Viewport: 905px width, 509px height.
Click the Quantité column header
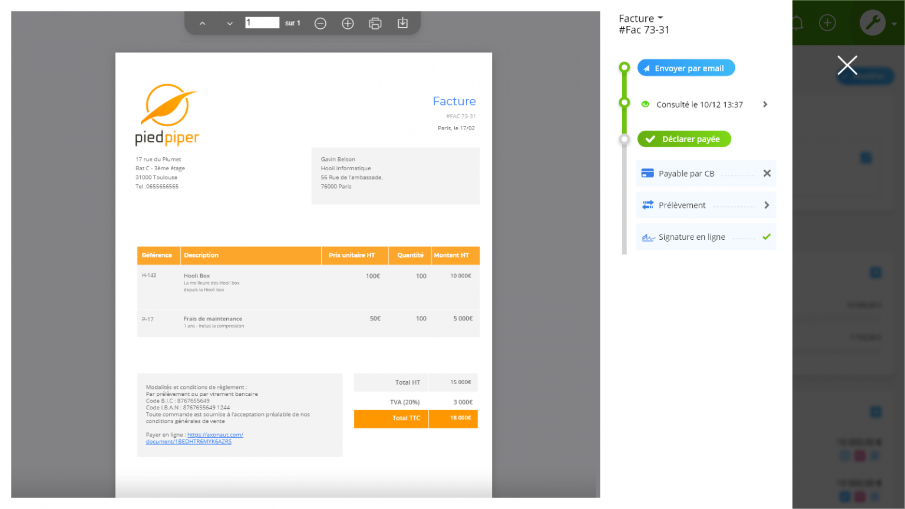tap(410, 255)
